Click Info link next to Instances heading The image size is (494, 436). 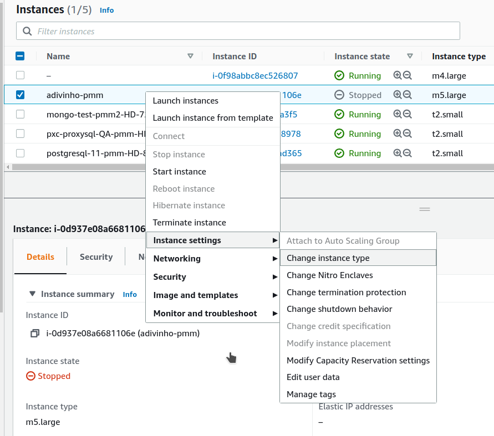(x=106, y=10)
